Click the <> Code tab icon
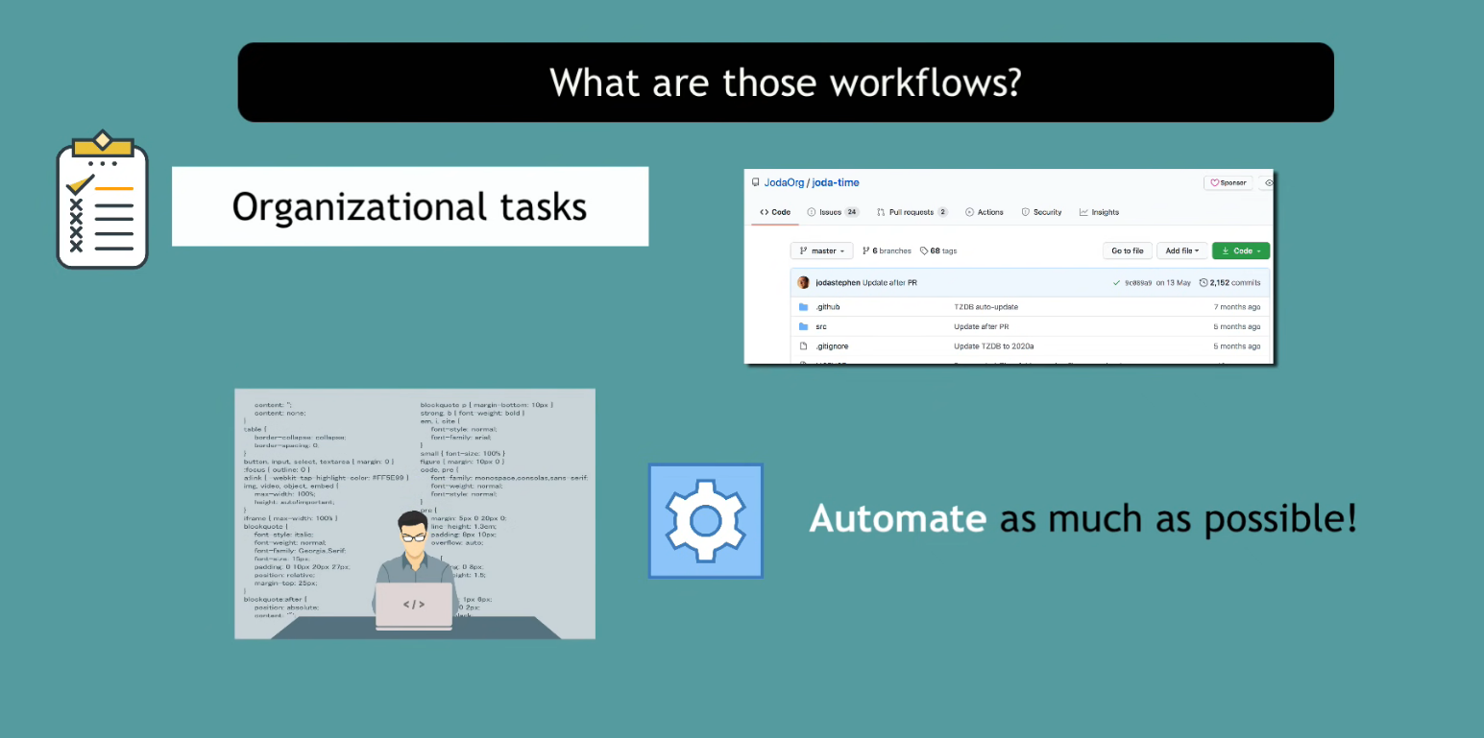Viewport: 1484px width, 738px height. [x=765, y=212]
